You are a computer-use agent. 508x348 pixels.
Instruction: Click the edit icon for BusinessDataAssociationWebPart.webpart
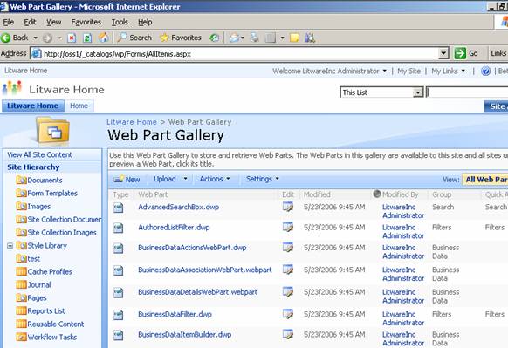pos(288,270)
